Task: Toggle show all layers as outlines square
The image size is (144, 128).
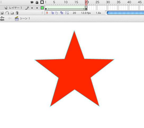Action: [x=42, y=2]
